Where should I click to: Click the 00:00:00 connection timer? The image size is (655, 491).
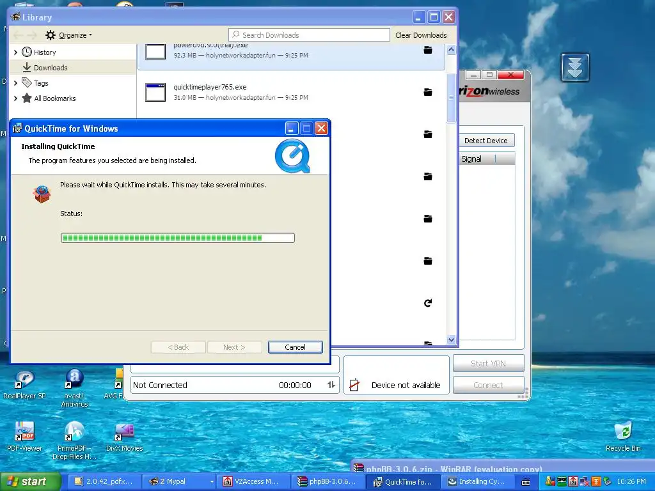coord(295,385)
